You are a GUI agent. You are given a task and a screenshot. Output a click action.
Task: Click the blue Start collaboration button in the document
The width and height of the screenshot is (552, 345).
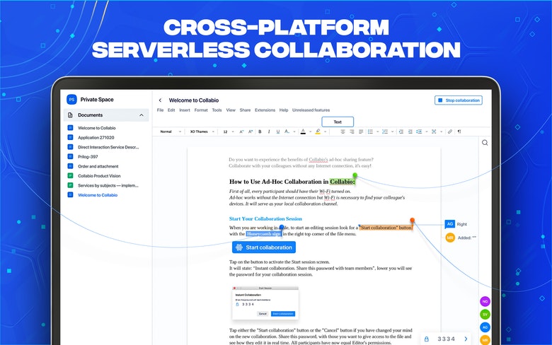click(x=264, y=247)
